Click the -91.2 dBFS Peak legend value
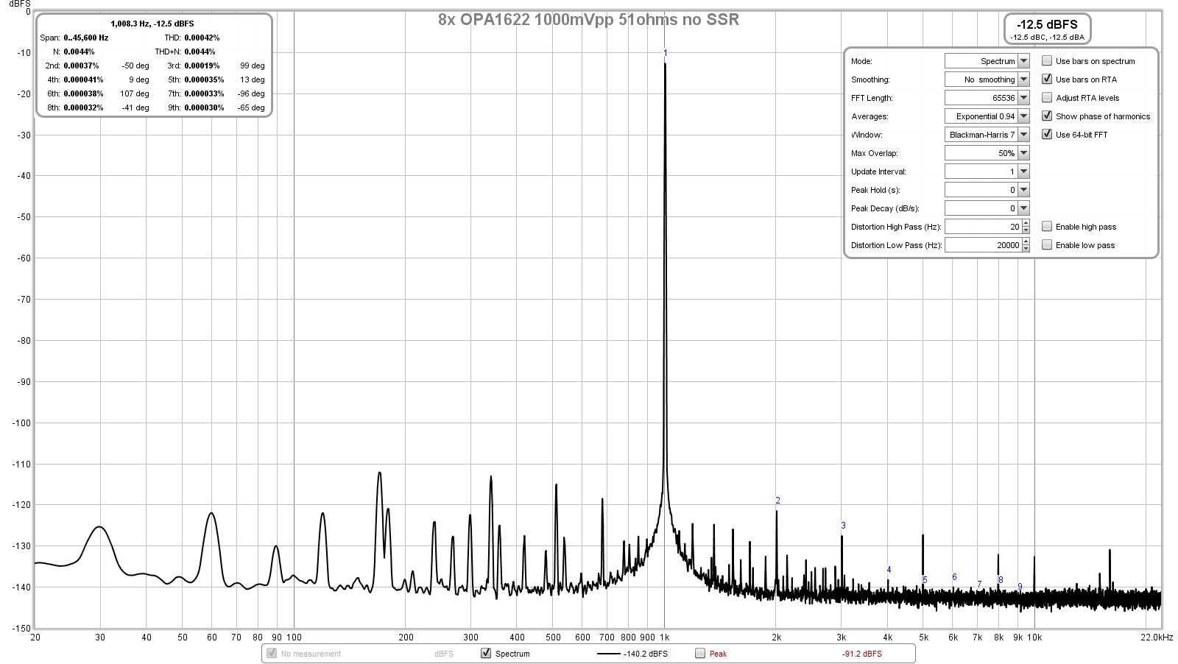Screen dimensions: 1178x664 point(861,654)
